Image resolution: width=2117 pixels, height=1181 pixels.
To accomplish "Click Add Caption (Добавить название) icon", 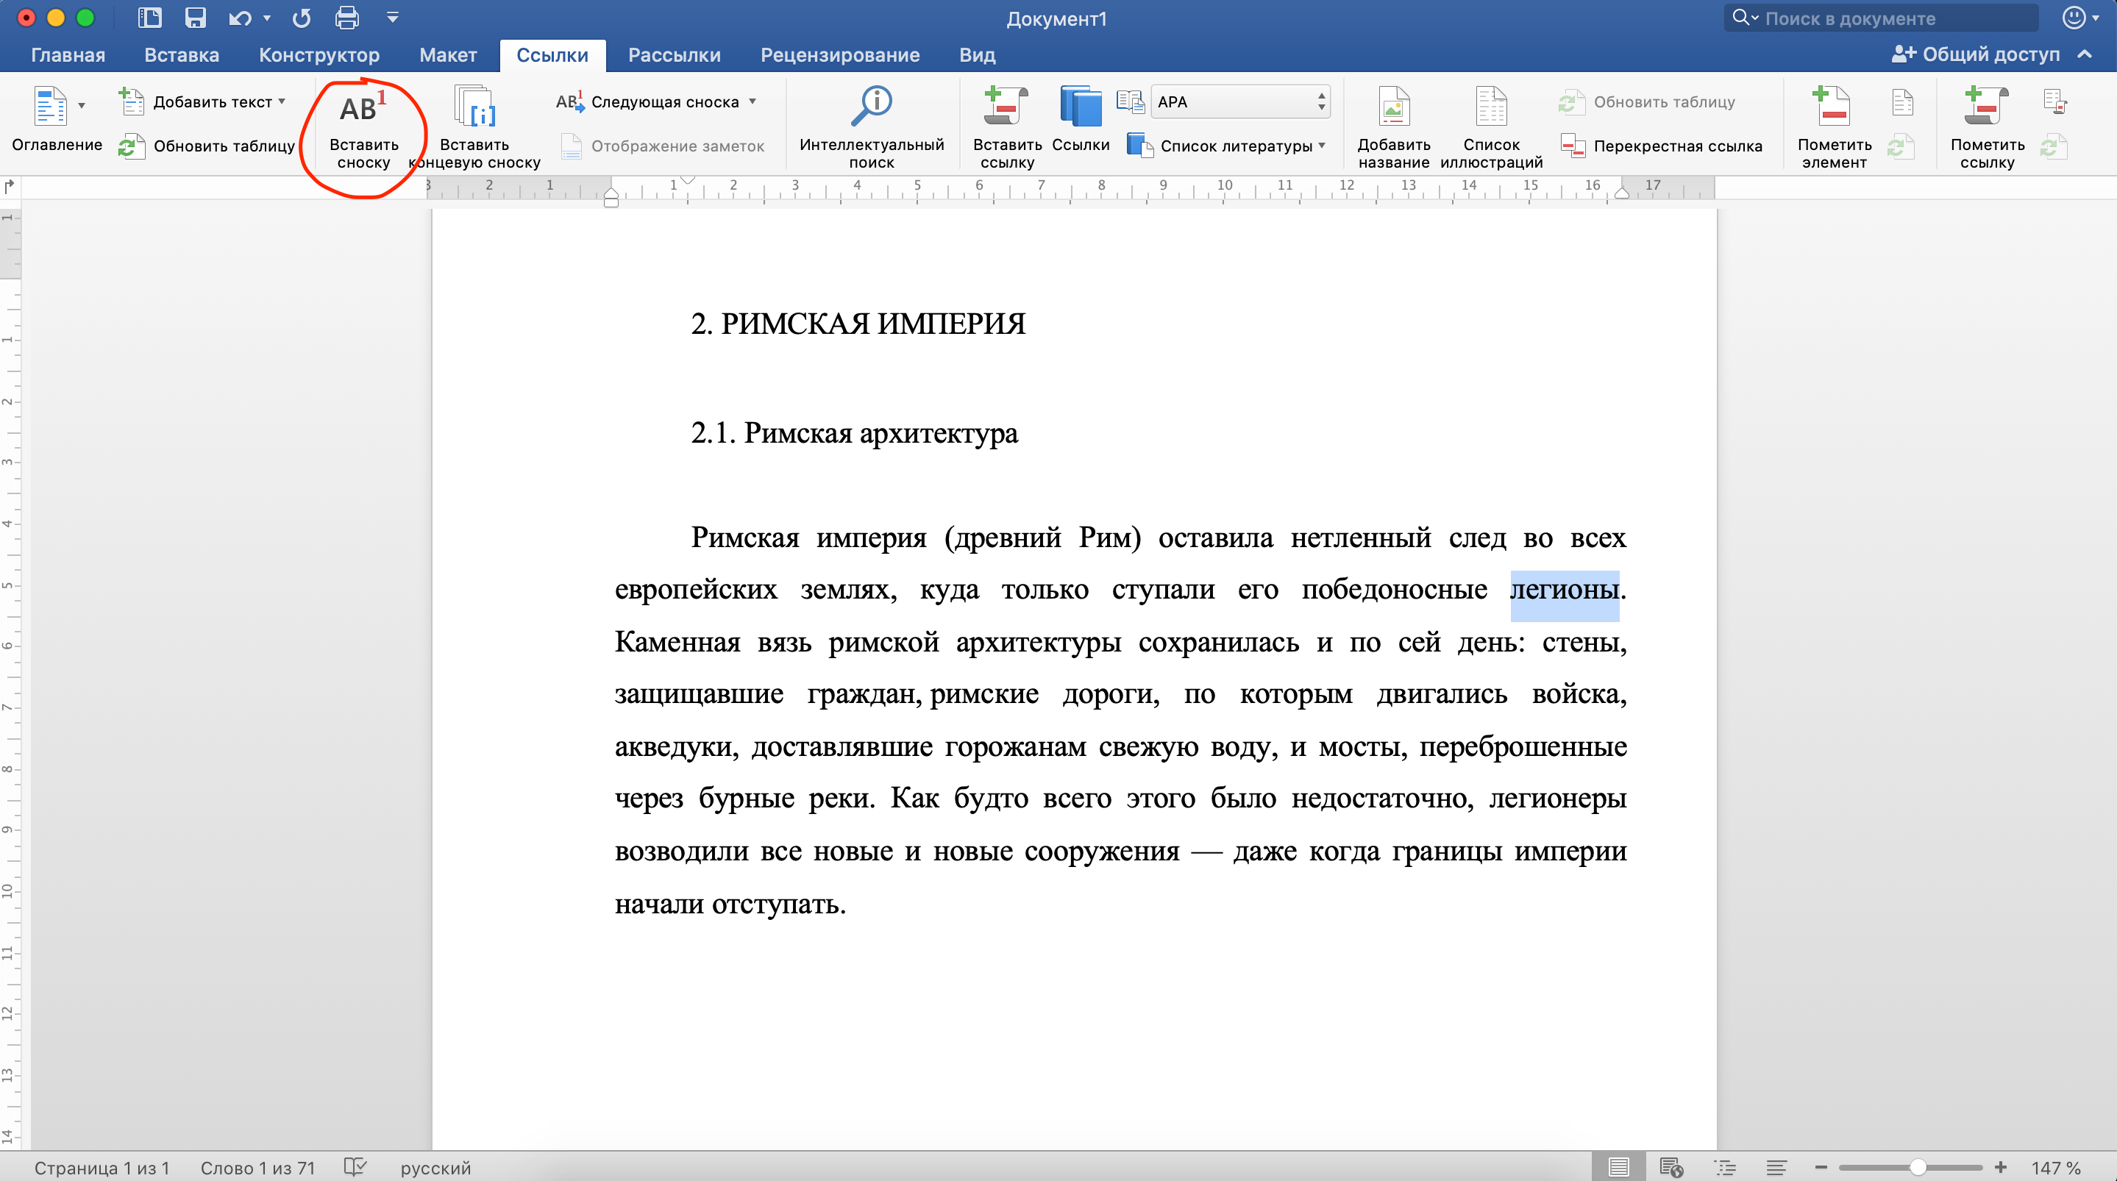I will point(1393,107).
